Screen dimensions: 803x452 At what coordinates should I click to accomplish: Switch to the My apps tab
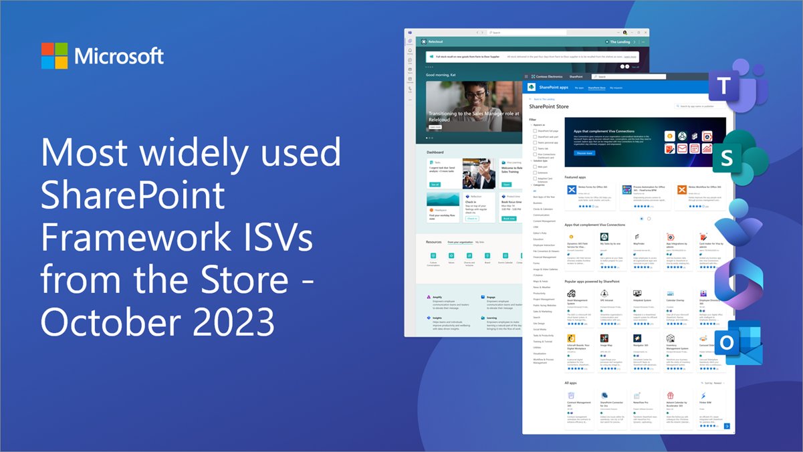tap(579, 88)
